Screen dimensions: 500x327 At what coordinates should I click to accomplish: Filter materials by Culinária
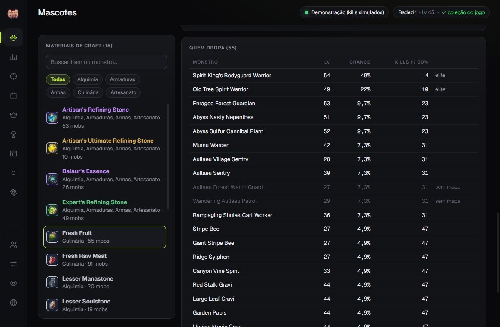point(88,92)
